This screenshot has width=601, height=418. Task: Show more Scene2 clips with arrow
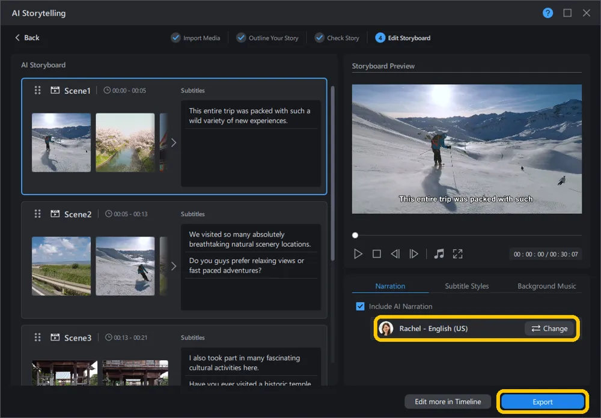[174, 266]
